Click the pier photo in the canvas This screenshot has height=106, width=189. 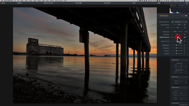(x=85, y=55)
